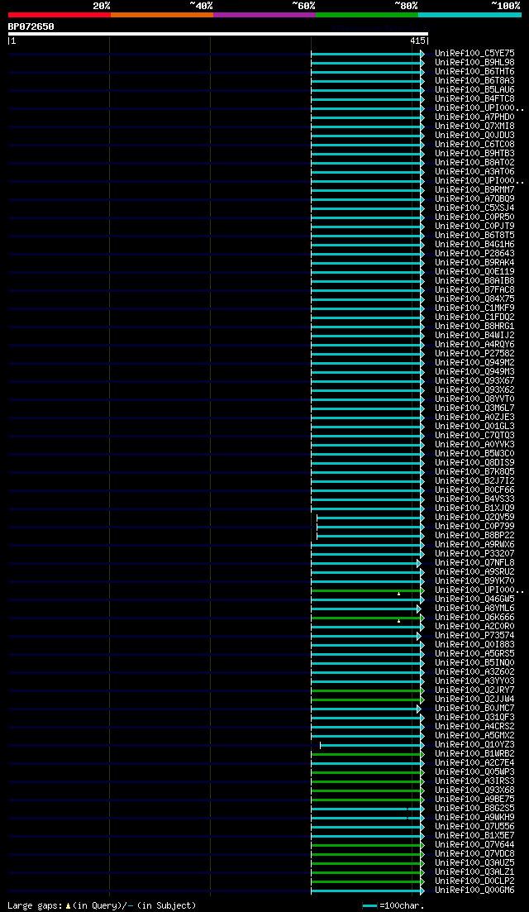Select the query name BP072650
529x912 pixels.
[x=31, y=26]
